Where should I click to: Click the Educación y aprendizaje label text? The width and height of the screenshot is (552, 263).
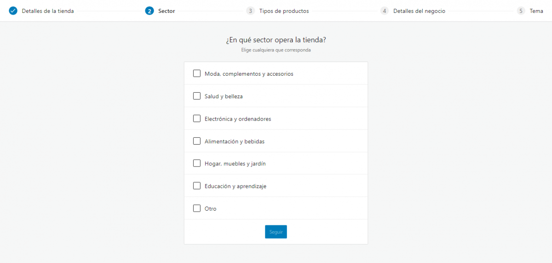[236, 186]
